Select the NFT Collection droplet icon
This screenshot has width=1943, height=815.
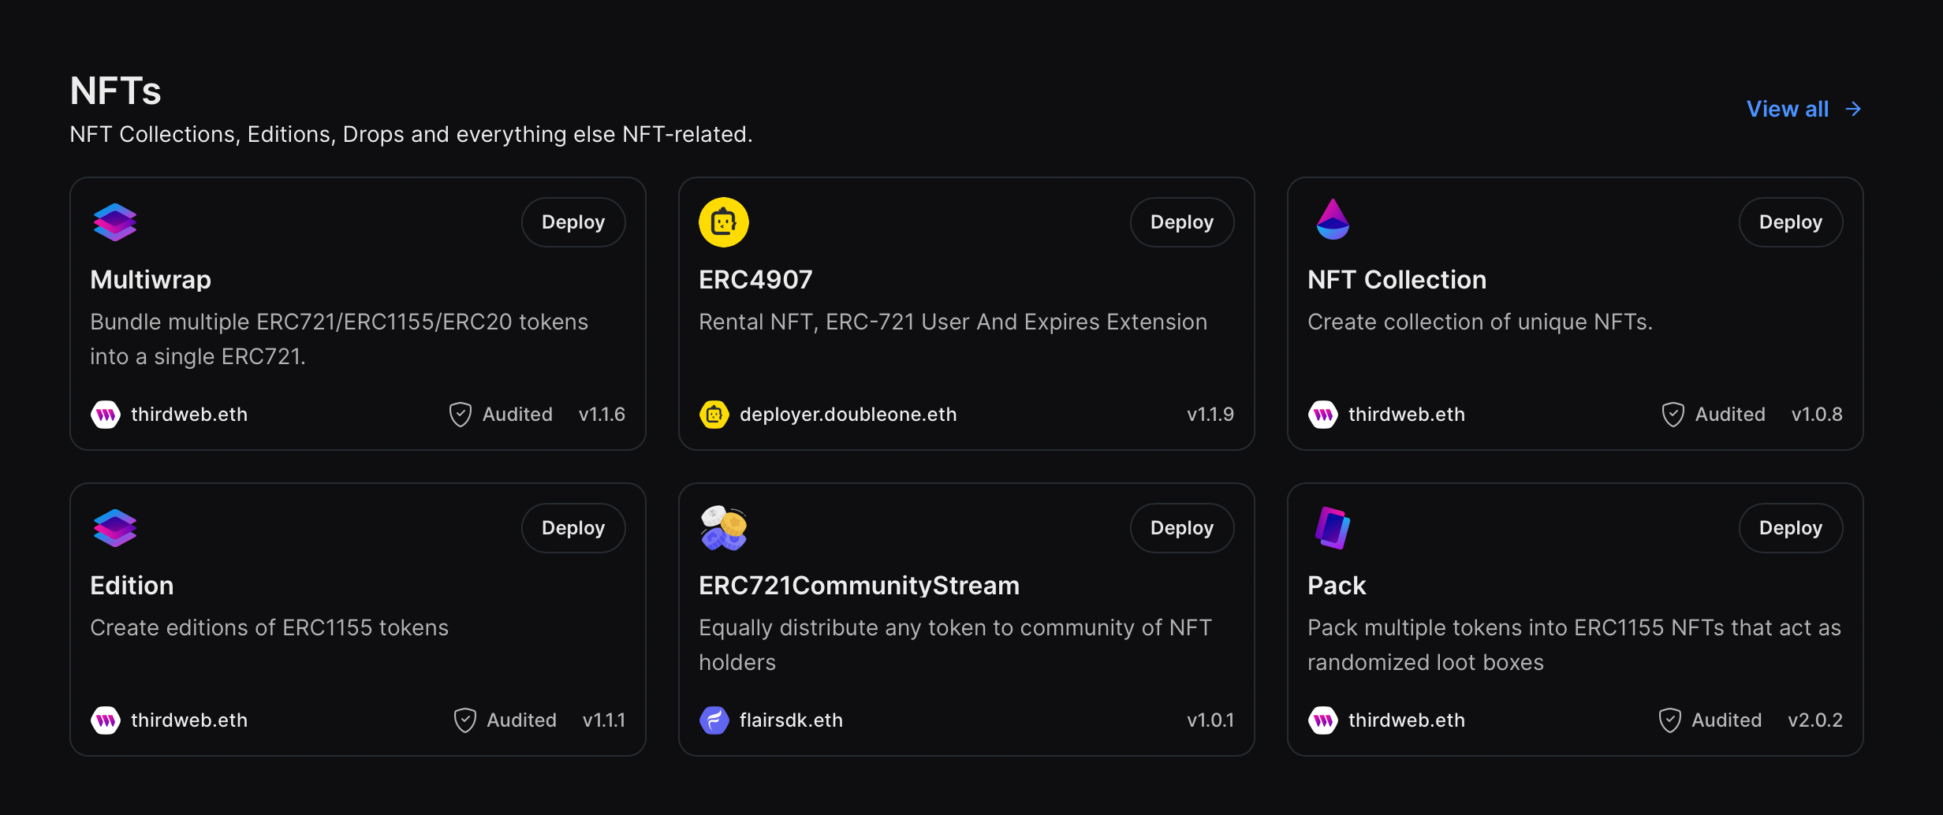(x=1332, y=221)
